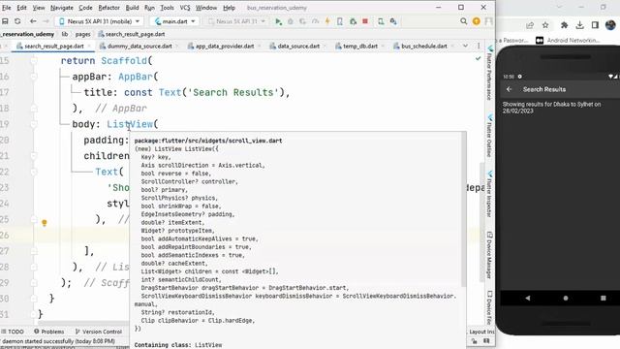Open the browser profile avatar

click(610, 25)
